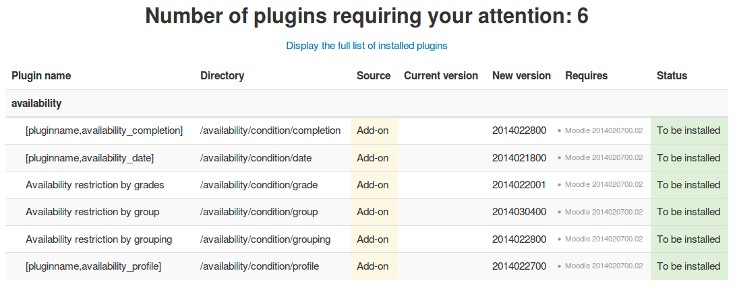Click the Plugin name column header
The image size is (737, 306).
(x=41, y=76)
